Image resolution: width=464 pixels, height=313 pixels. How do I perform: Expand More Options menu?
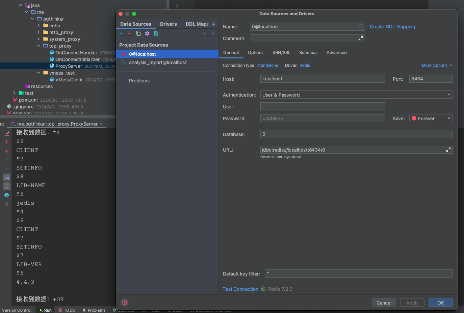tap(437, 66)
